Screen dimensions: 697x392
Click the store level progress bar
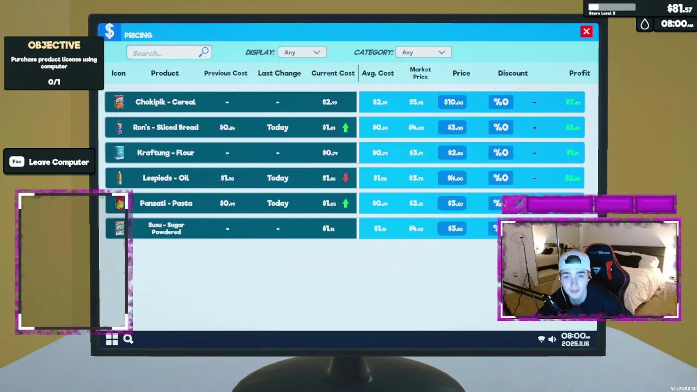(x=612, y=7)
